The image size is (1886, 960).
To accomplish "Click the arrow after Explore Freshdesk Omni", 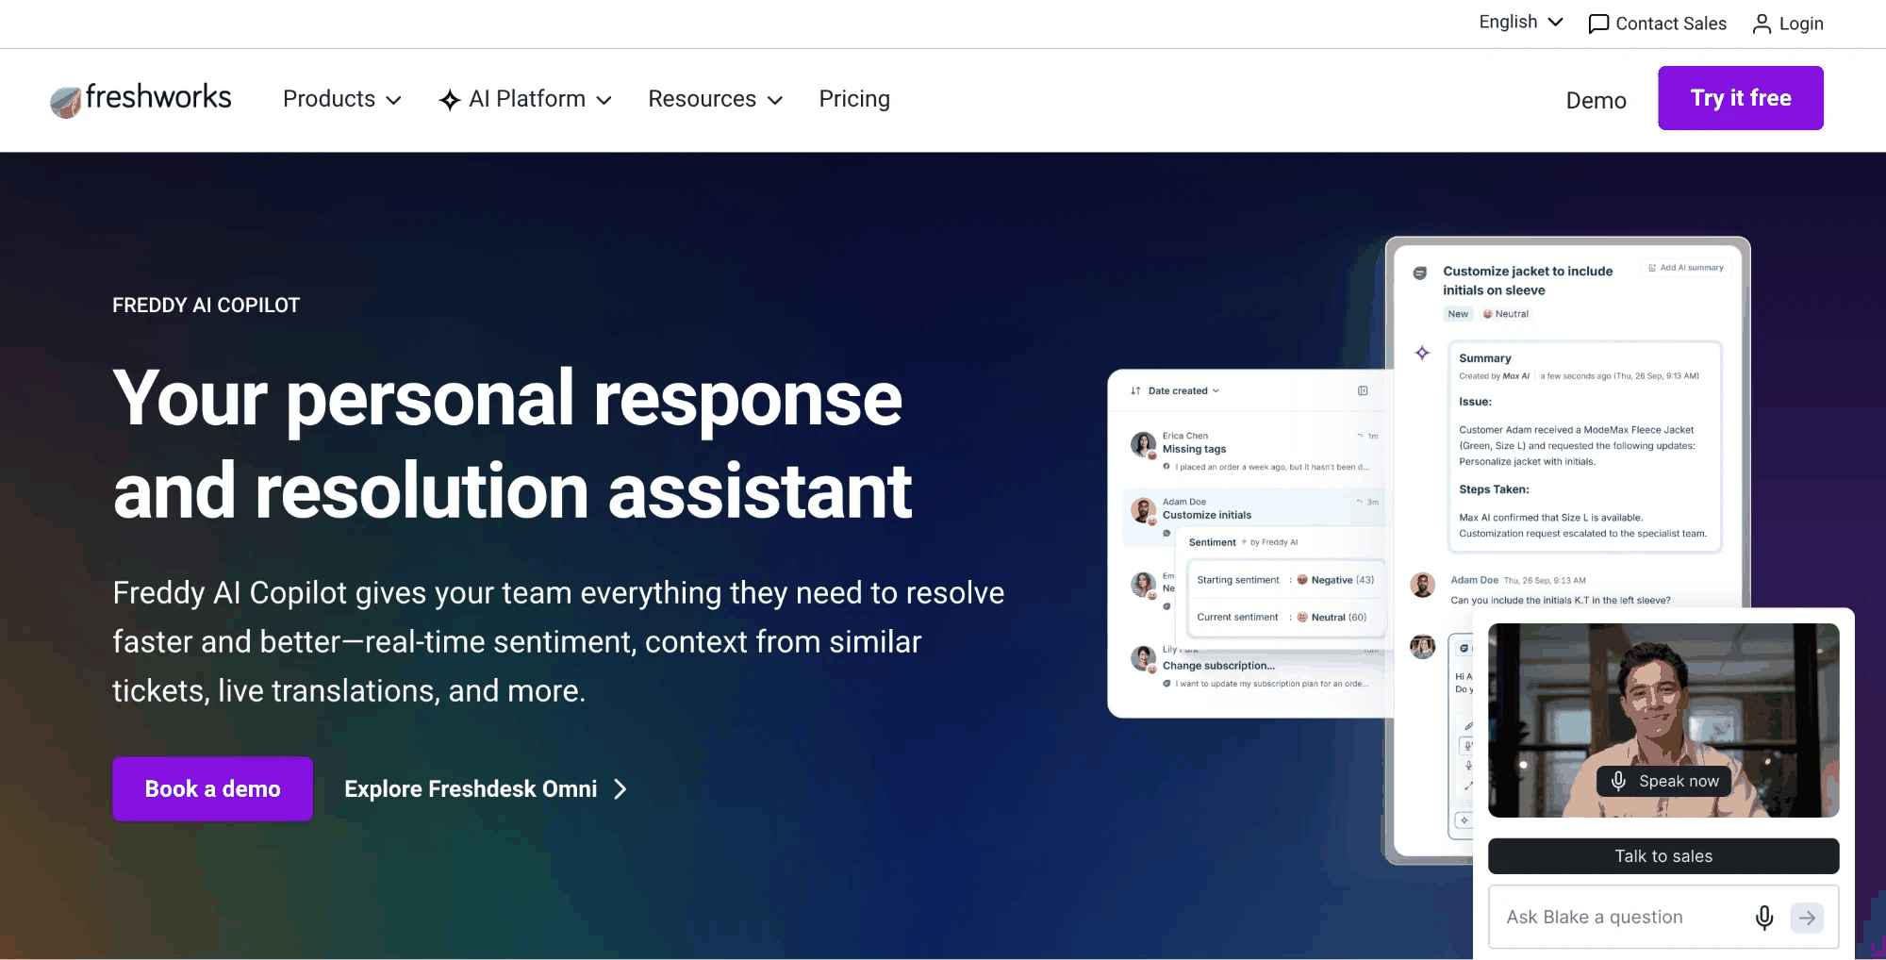I will (x=620, y=789).
